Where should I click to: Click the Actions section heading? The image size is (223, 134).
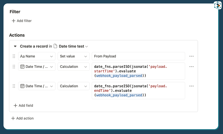[x=17, y=35]
